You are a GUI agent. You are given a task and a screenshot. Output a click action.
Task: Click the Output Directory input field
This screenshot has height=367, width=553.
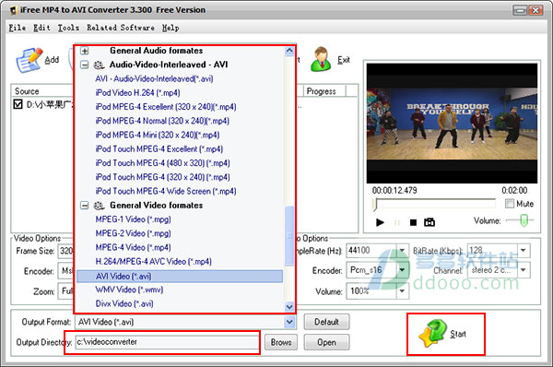click(x=167, y=342)
